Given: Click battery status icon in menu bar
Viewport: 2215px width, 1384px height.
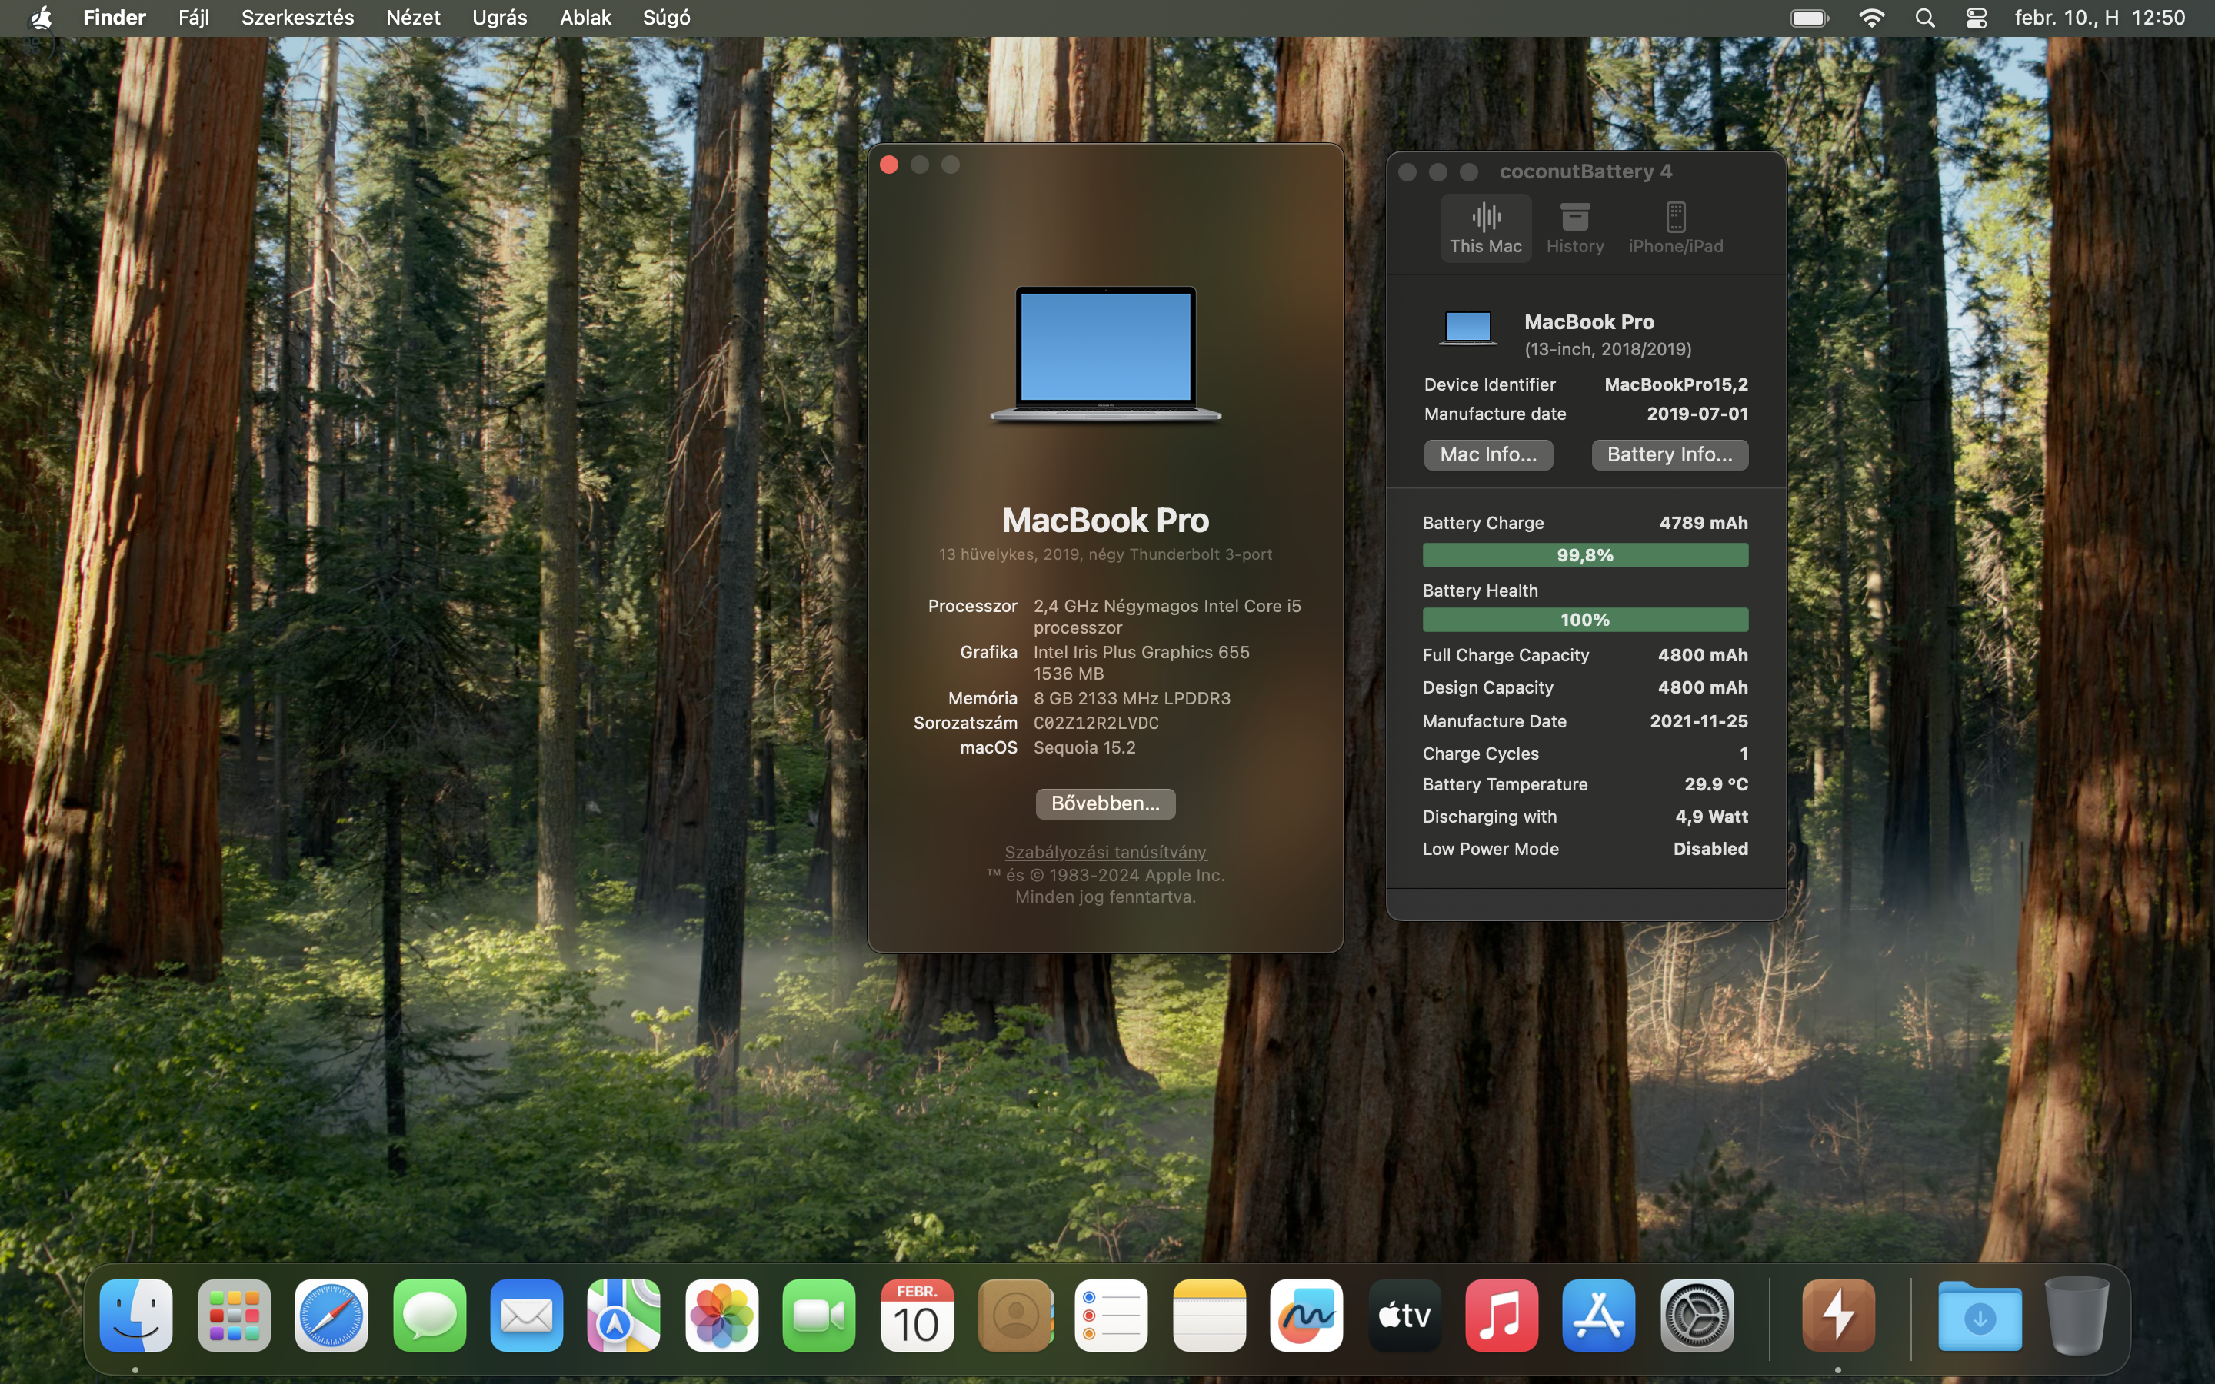Looking at the screenshot, I should click(x=1810, y=18).
